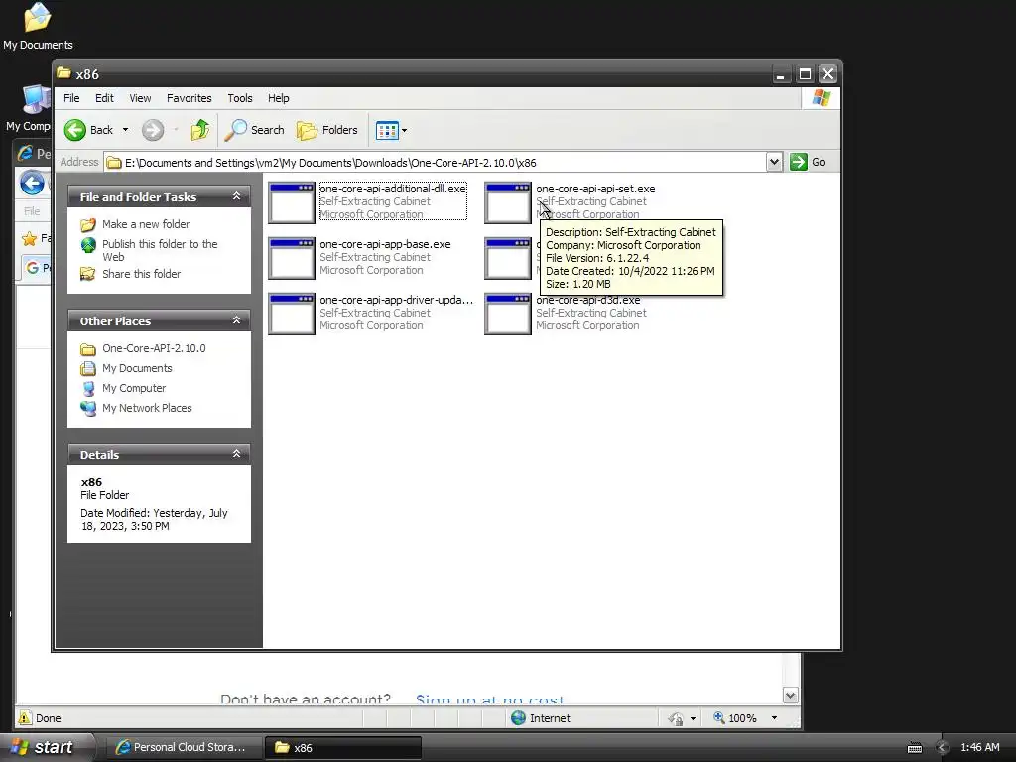Click the browser zoom magnifier icon
The height and width of the screenshot is (762, 1016).
tap(719, 717)
